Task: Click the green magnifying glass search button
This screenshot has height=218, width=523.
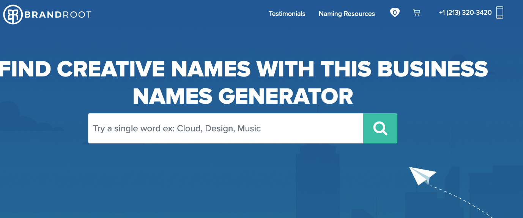Action: click(x=380, y=128)
